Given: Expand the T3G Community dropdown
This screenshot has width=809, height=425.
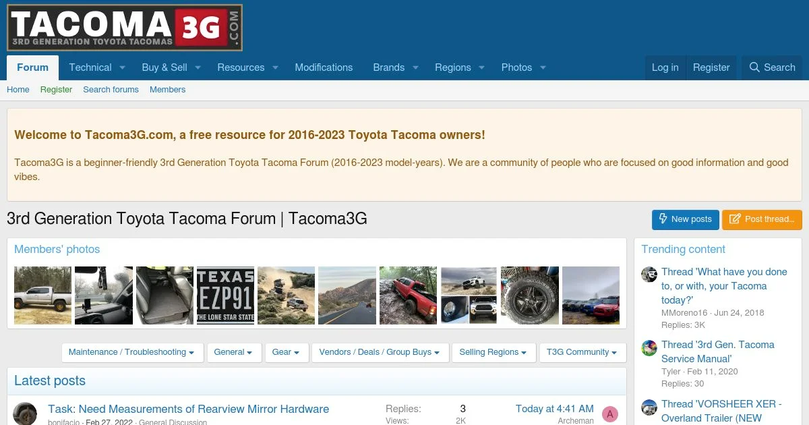Looking at the screenshot, I should click(582, 352).
